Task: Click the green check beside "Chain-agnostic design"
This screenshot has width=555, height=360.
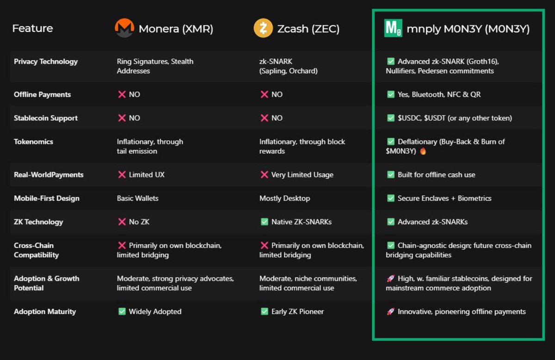Action: (391, 245)
